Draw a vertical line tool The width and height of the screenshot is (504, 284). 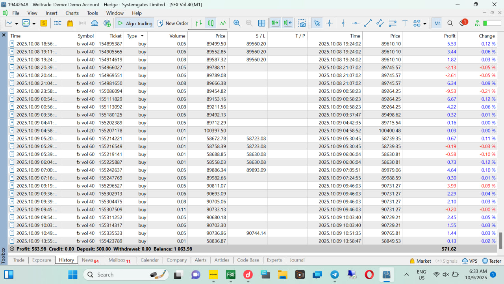343,23
